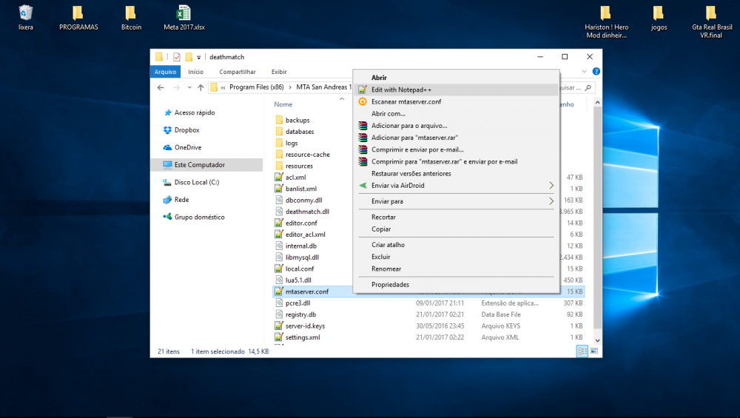The height and width of the screenshot is (418, 740).
Task: Click the Dropbox icon in navigation pane
Action: [x=167, y=130]
